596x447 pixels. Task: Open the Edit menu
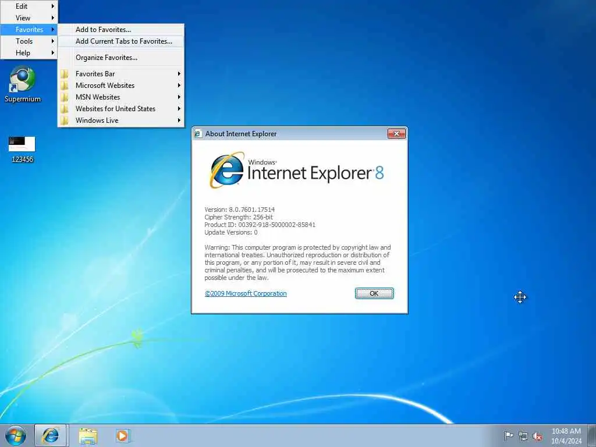[29, 6]
